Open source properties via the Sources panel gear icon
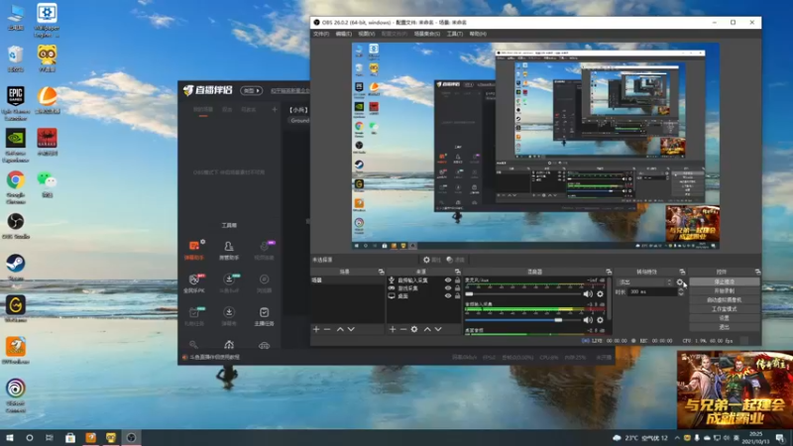The width and height of the screenshot is (793, 446). pyautogui.click(x=414, y=329)
